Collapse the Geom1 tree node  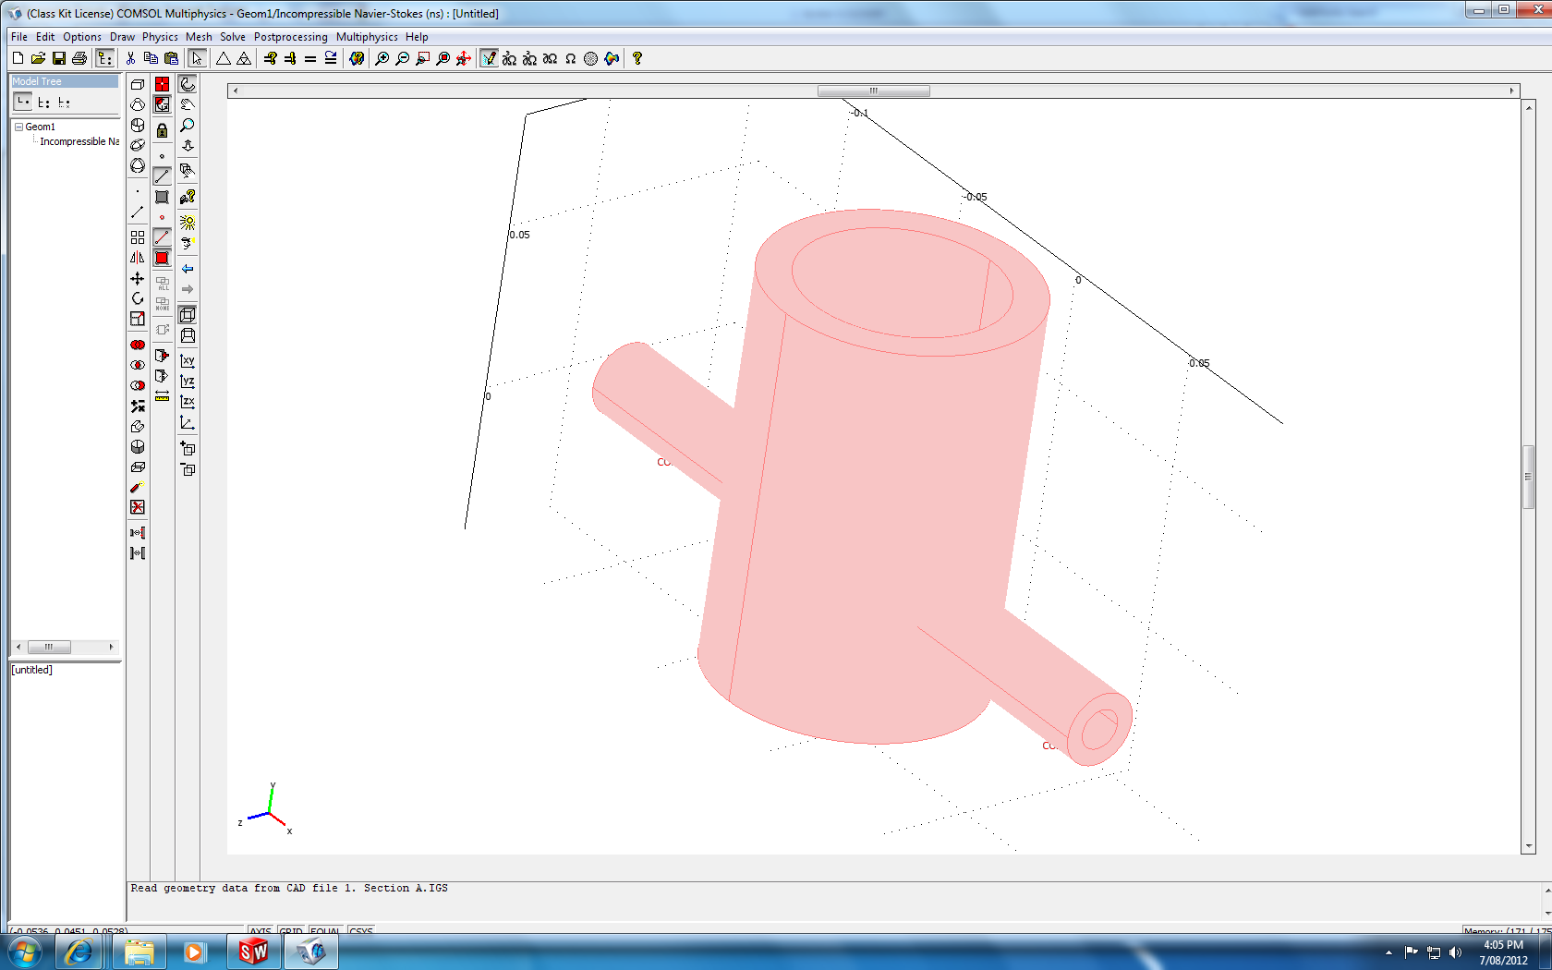point(18,127)
